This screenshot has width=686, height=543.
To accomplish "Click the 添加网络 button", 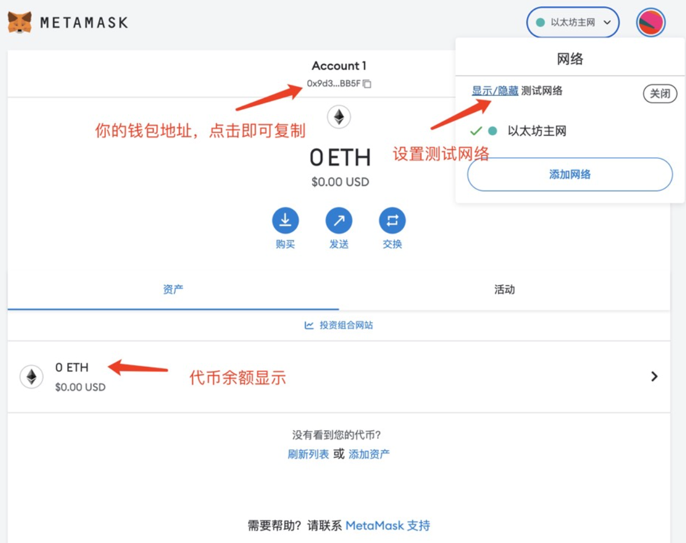I will pos(570,174).
